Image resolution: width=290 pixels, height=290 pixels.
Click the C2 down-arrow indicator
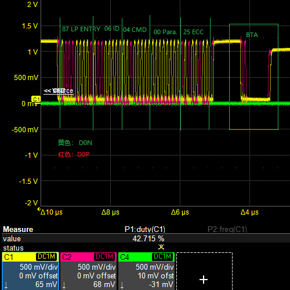click(64, 285)
